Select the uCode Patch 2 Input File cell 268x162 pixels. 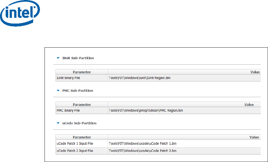point(75,151)
